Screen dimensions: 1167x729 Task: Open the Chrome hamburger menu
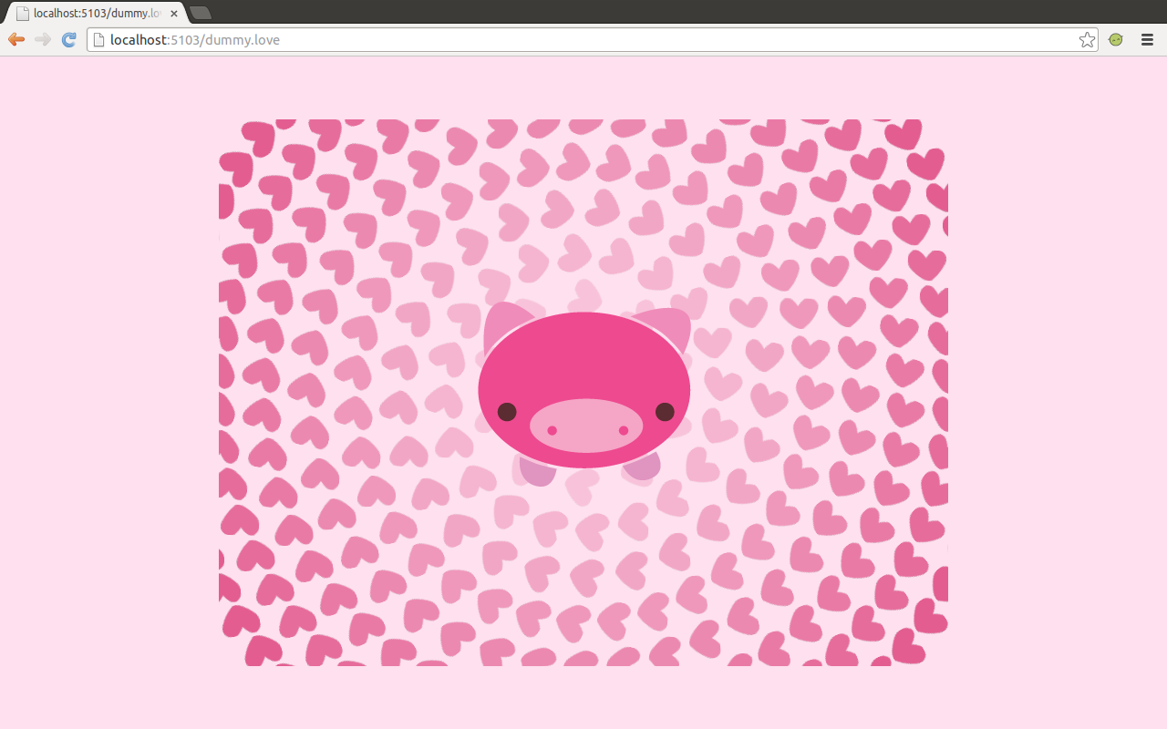click(x=1146, y=39)
